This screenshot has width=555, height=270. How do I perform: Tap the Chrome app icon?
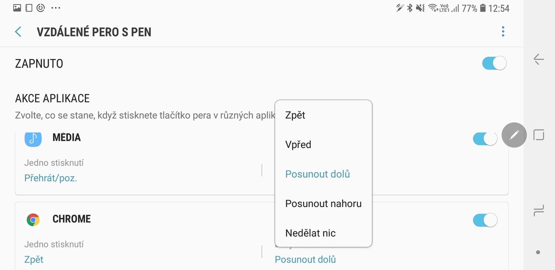[33, 220]
